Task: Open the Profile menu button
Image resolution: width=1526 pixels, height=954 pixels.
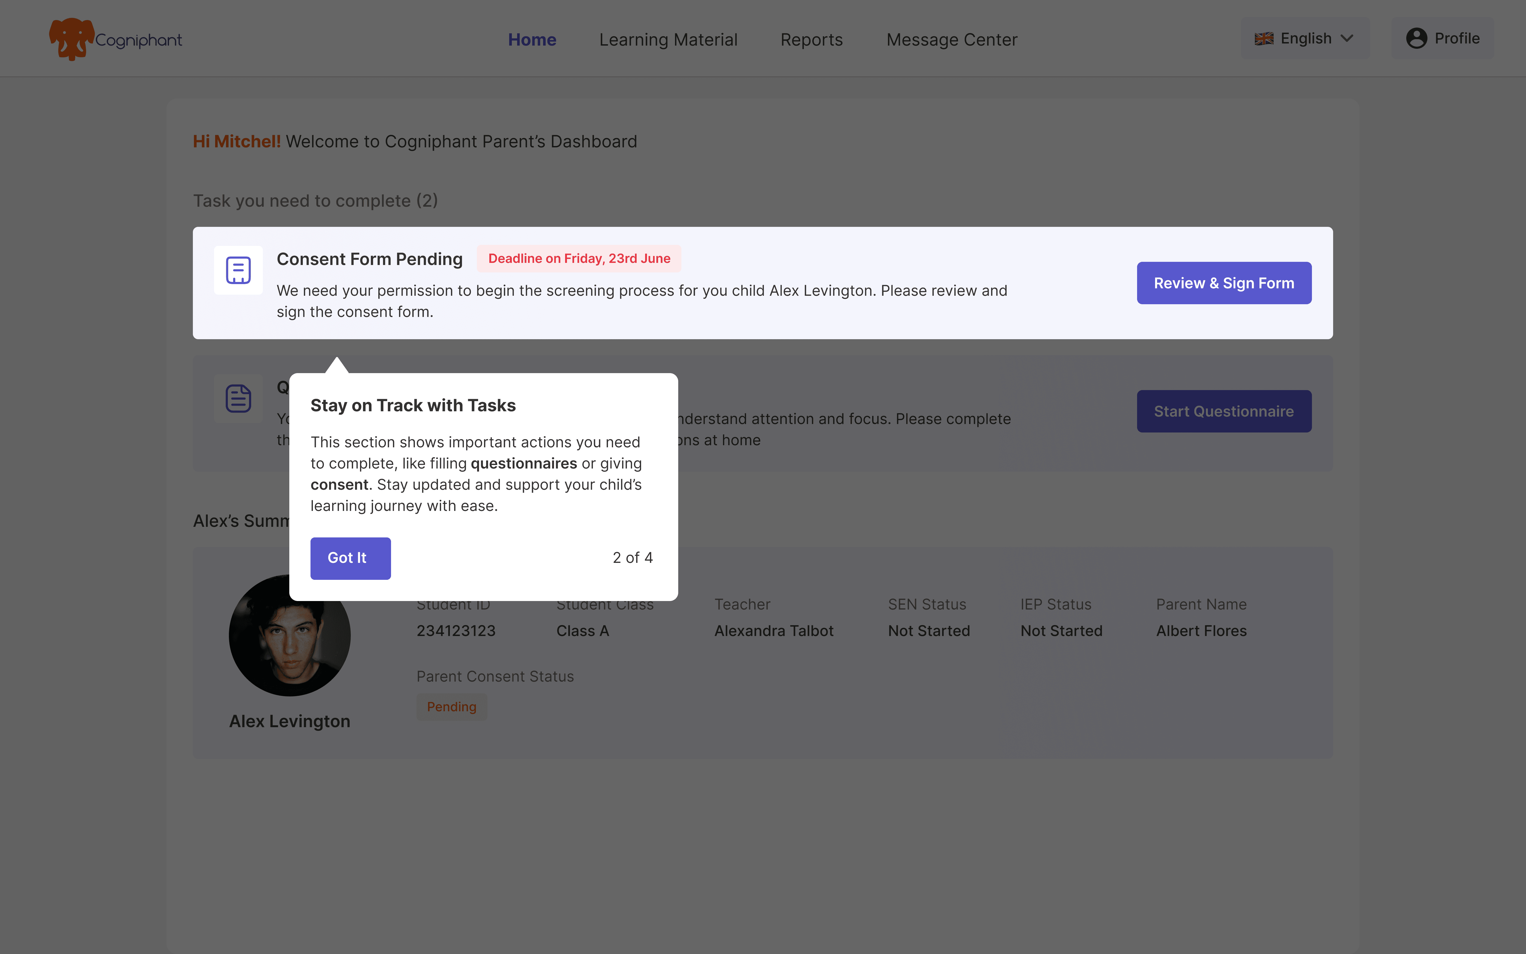Action: point(1443,38)
